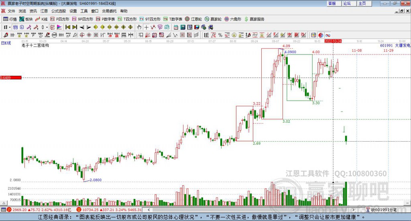Image resolution: width=411 pixels, height=221 pixels.
Task: Click horizontal scrollbar right arrow
Action: tap(354, 210)
